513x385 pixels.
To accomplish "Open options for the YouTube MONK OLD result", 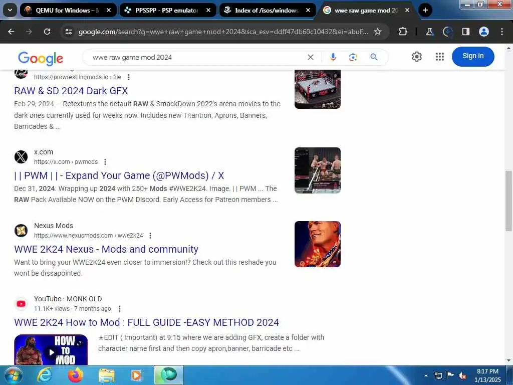I will (120, 309).
